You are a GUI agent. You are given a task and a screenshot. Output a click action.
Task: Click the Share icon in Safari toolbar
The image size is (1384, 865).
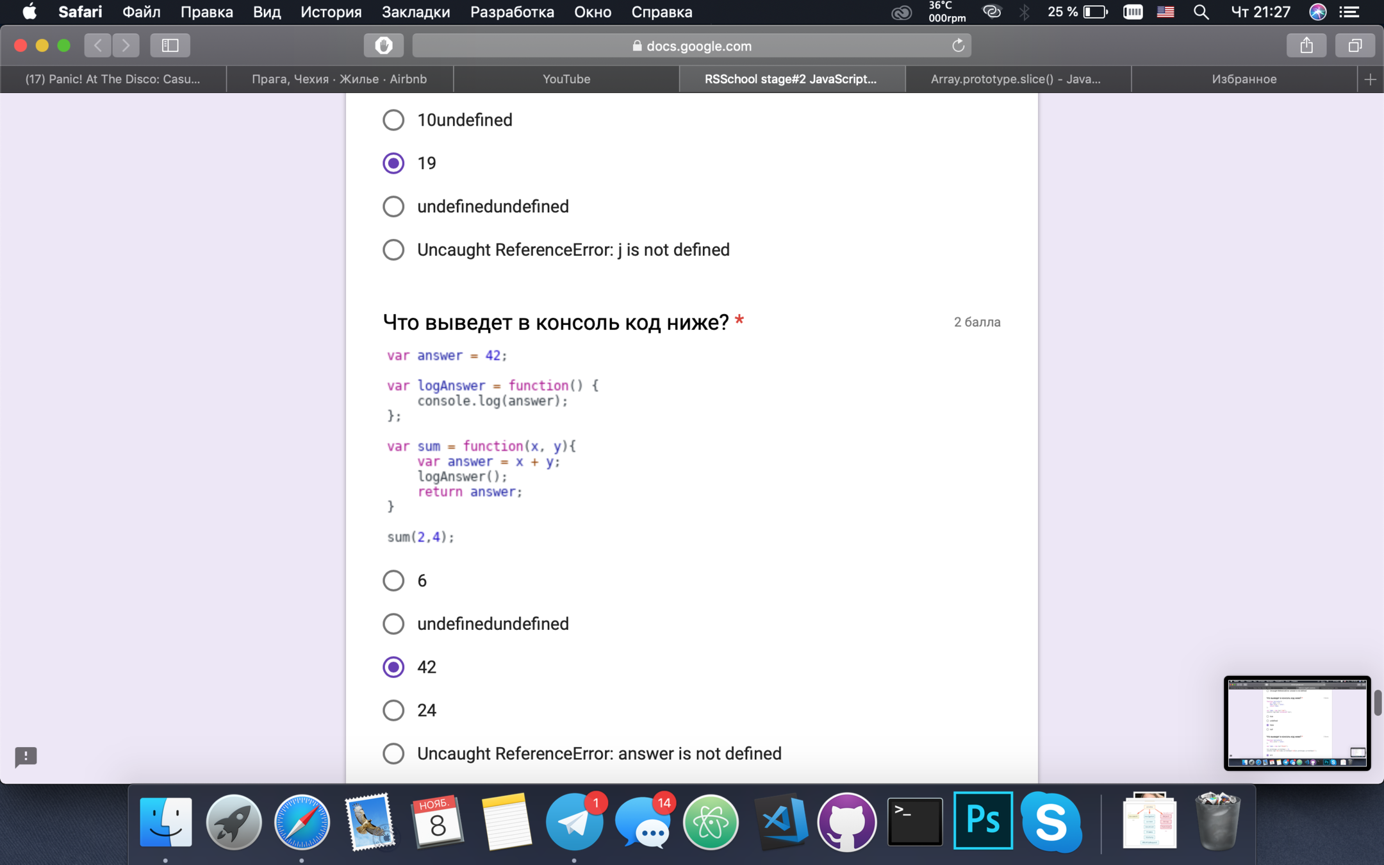click(1306, 45)
